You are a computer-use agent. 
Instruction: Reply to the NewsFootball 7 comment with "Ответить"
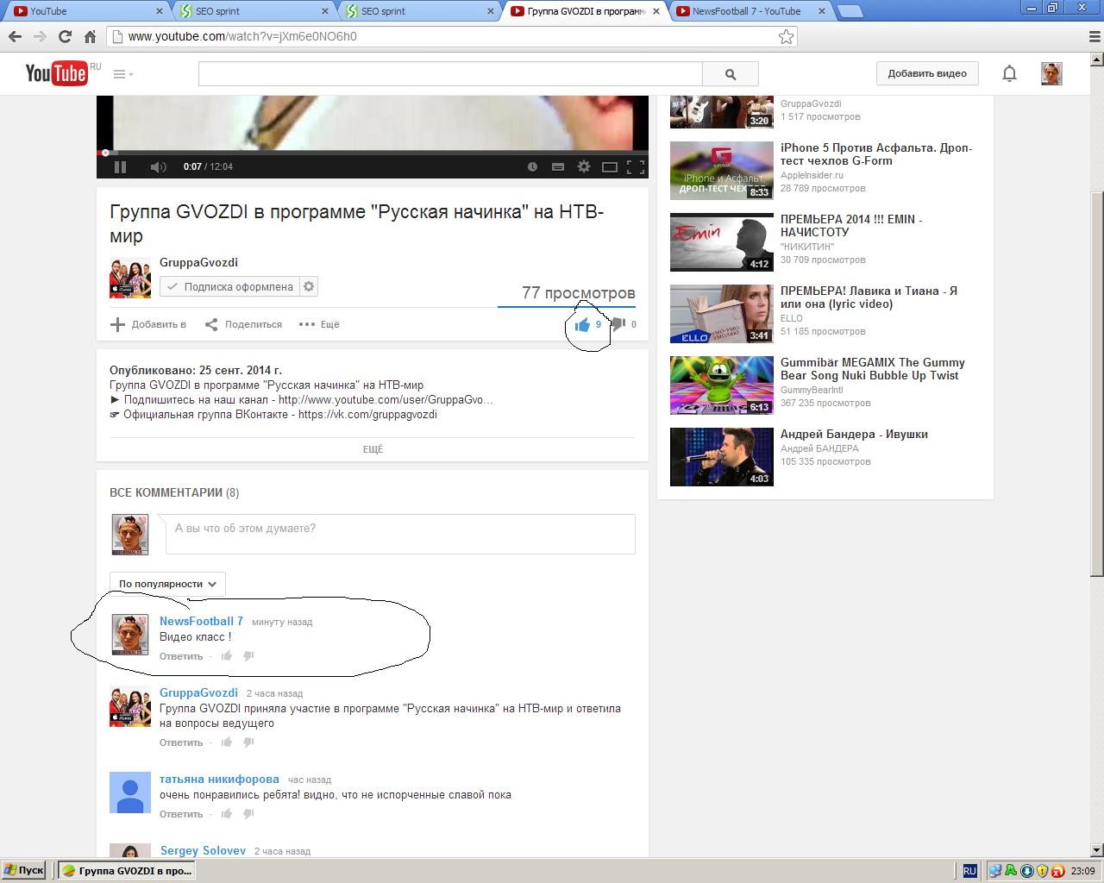pos(181,656)
